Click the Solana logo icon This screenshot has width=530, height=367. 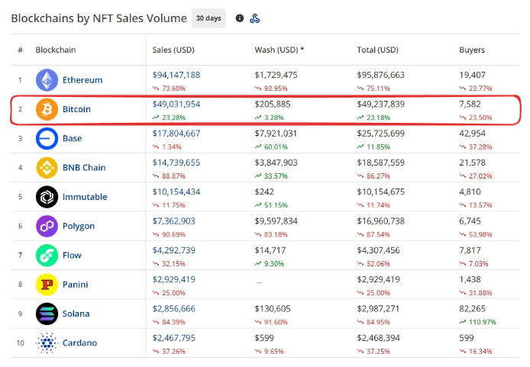[47, 314]
